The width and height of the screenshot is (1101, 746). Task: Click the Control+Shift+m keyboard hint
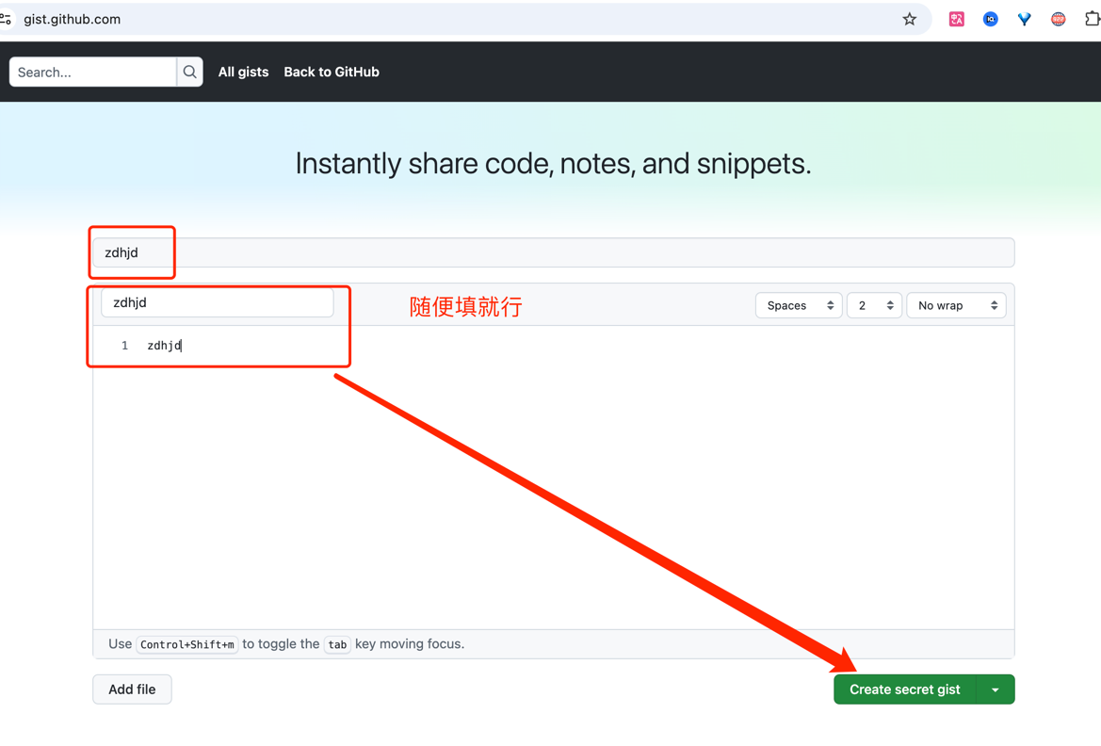[x=186, y=644]
